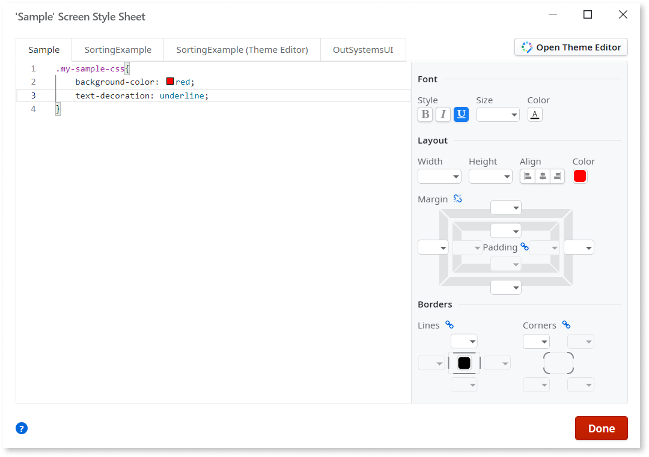This screenshot has height=457, width=649.
Task: Click the Corners link icon
Action: 566,325
